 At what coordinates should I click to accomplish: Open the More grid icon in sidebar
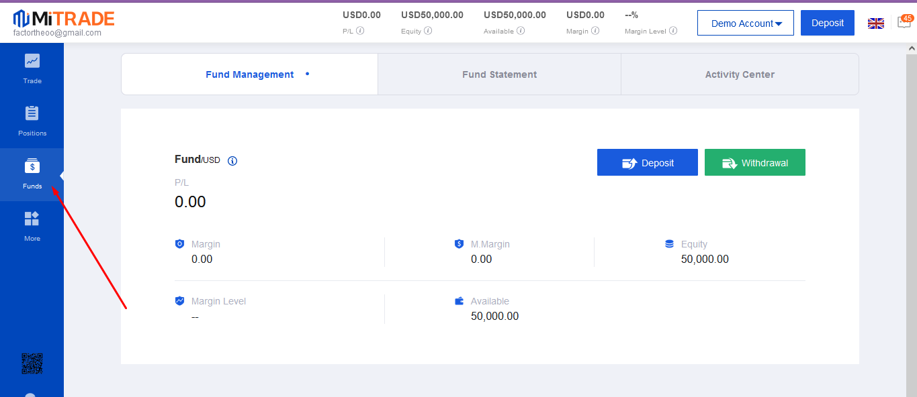[x=32, y=219]
